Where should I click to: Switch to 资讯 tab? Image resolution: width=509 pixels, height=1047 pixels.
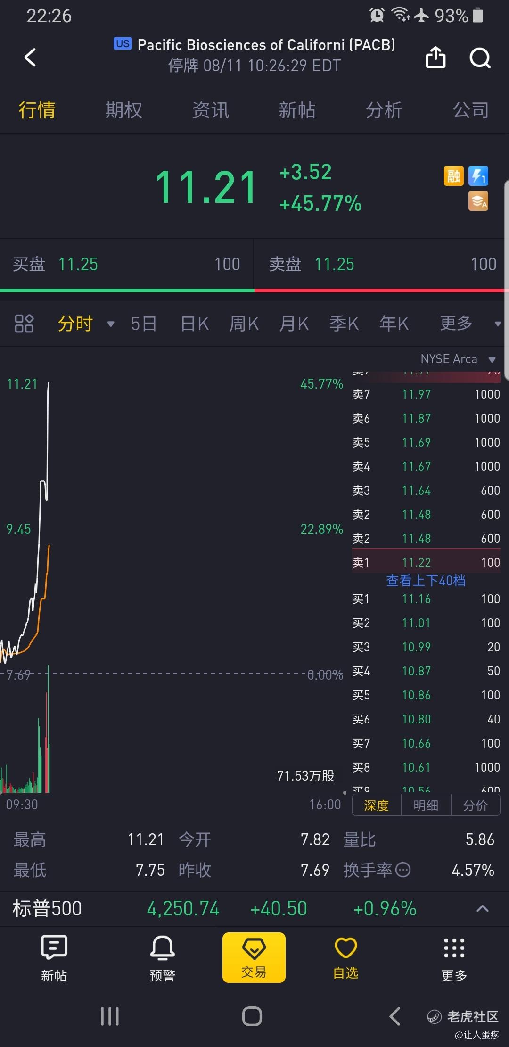click(211, 110)
